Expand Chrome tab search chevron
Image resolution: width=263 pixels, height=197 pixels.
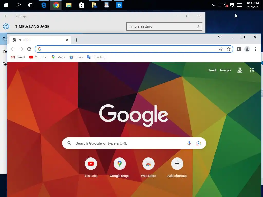coord(219,37)
